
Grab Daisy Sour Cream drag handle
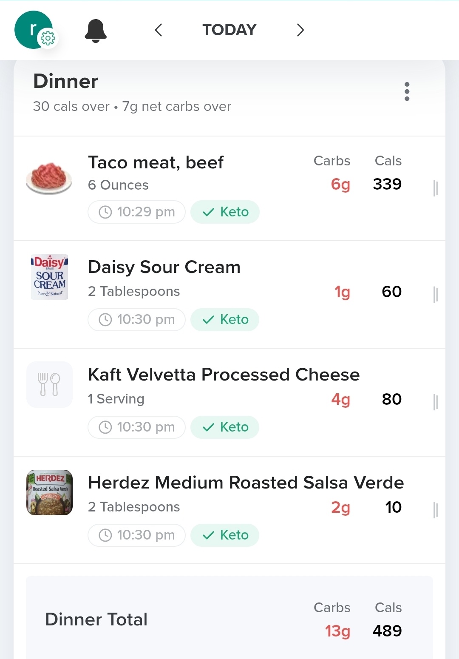point(435,294)
